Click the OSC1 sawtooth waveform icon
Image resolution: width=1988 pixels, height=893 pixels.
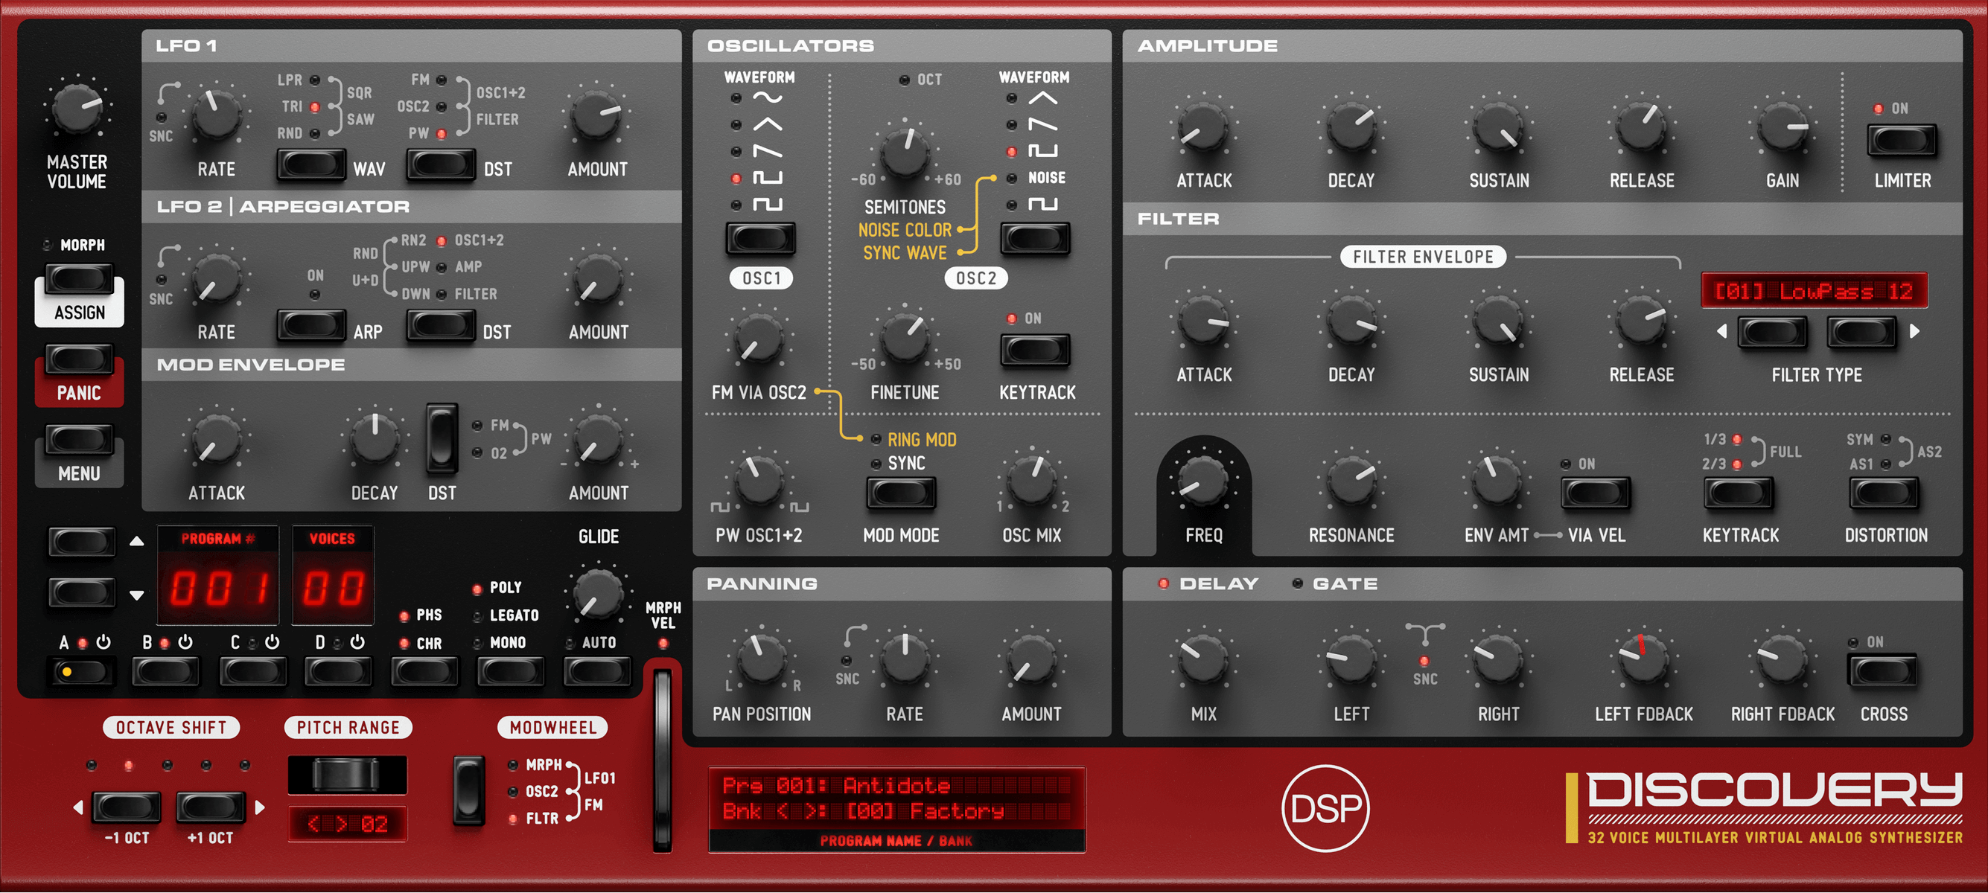click(767, 151)
